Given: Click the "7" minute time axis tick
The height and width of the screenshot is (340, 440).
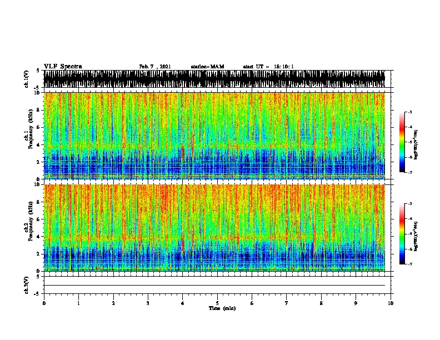Looking at the screenshot, I should pyautogui.click(x=287, y=303).
